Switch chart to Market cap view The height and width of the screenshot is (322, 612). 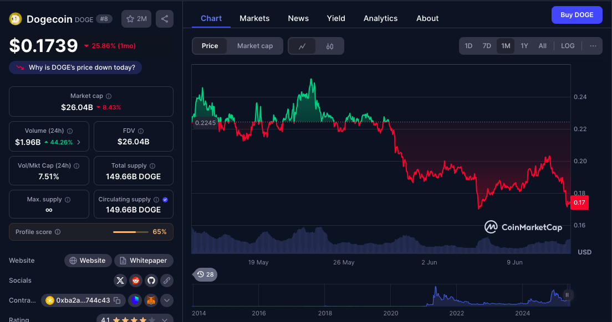click(x=255, y=46)
